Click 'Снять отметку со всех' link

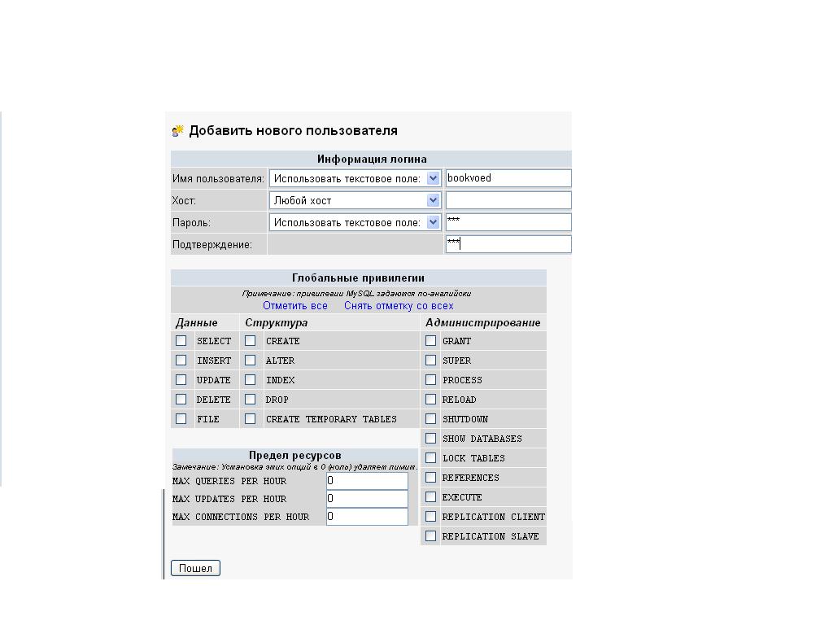[399, 306]
